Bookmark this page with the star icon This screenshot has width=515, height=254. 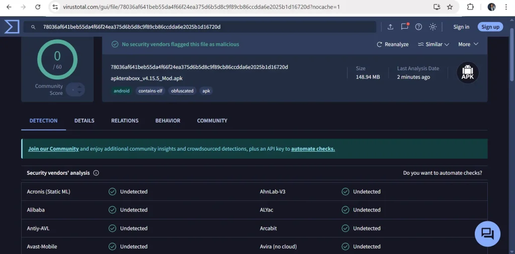click(x=450, y=7)
